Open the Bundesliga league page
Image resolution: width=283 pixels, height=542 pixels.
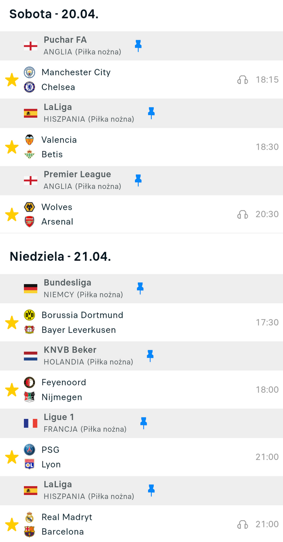(67, 283)
